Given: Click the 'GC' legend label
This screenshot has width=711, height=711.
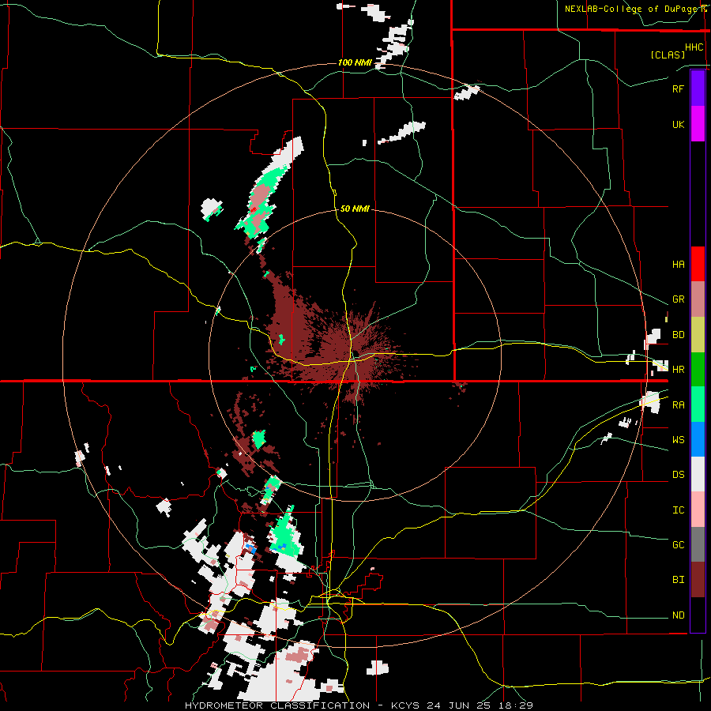Looking at the screenshot, I should (x=678, y=545).
